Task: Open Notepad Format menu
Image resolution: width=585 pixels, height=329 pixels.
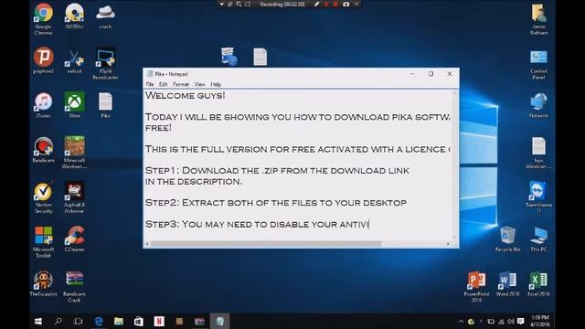Action: pyautogui.click(x=181, y=84)
